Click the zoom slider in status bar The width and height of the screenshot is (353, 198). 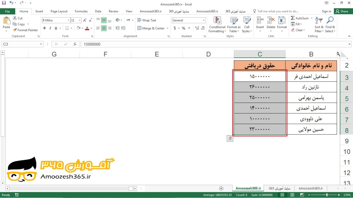point(326,195)
